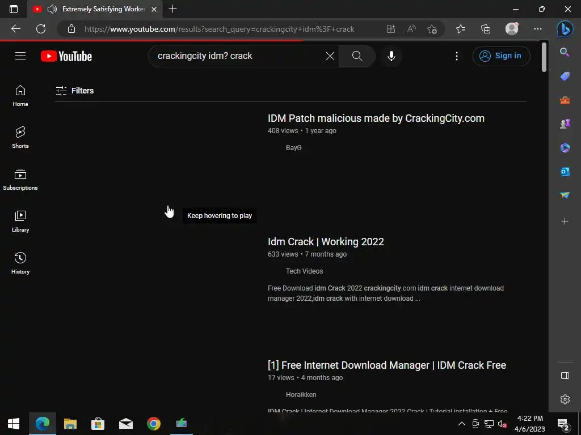Open Edge Settings and more menu
The width and height of the screenshot is (581, 435).
(538, 29)
